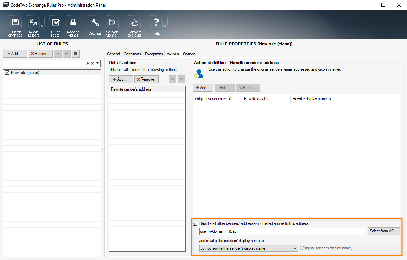Viewport: 407px width, 260px height.
Task: Click the Select from AD... button
Action: click(x=384, y=231)
